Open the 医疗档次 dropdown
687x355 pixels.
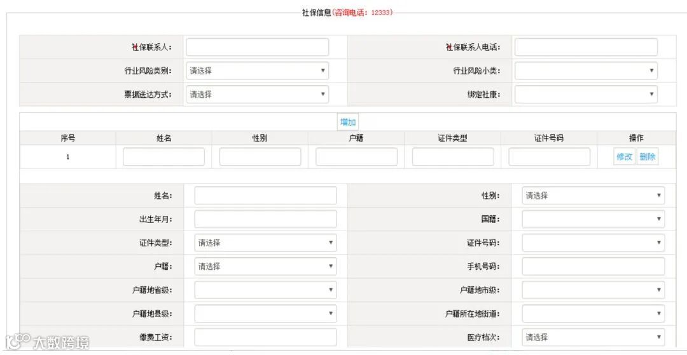pyautogui.click(x=593, y=337)
